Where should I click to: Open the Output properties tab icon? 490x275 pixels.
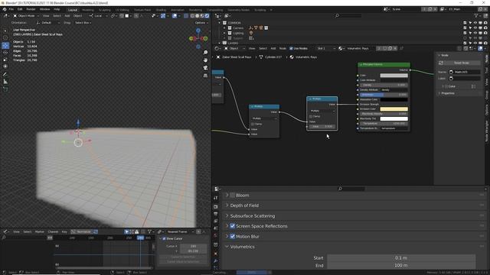coord(216,214)
